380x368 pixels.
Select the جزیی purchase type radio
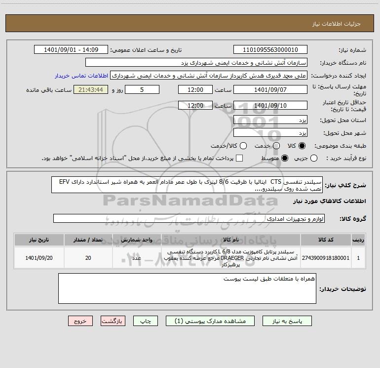coord(314,158)
